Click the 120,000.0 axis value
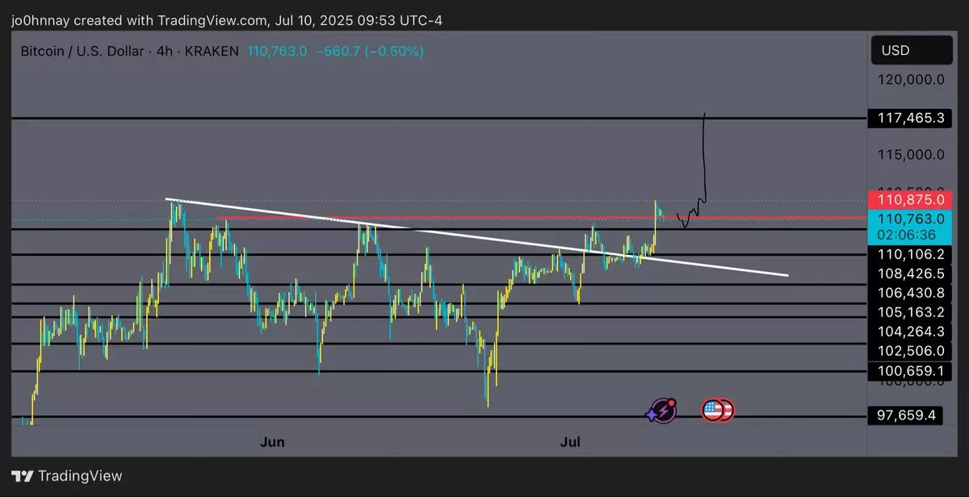 (911, 80)
